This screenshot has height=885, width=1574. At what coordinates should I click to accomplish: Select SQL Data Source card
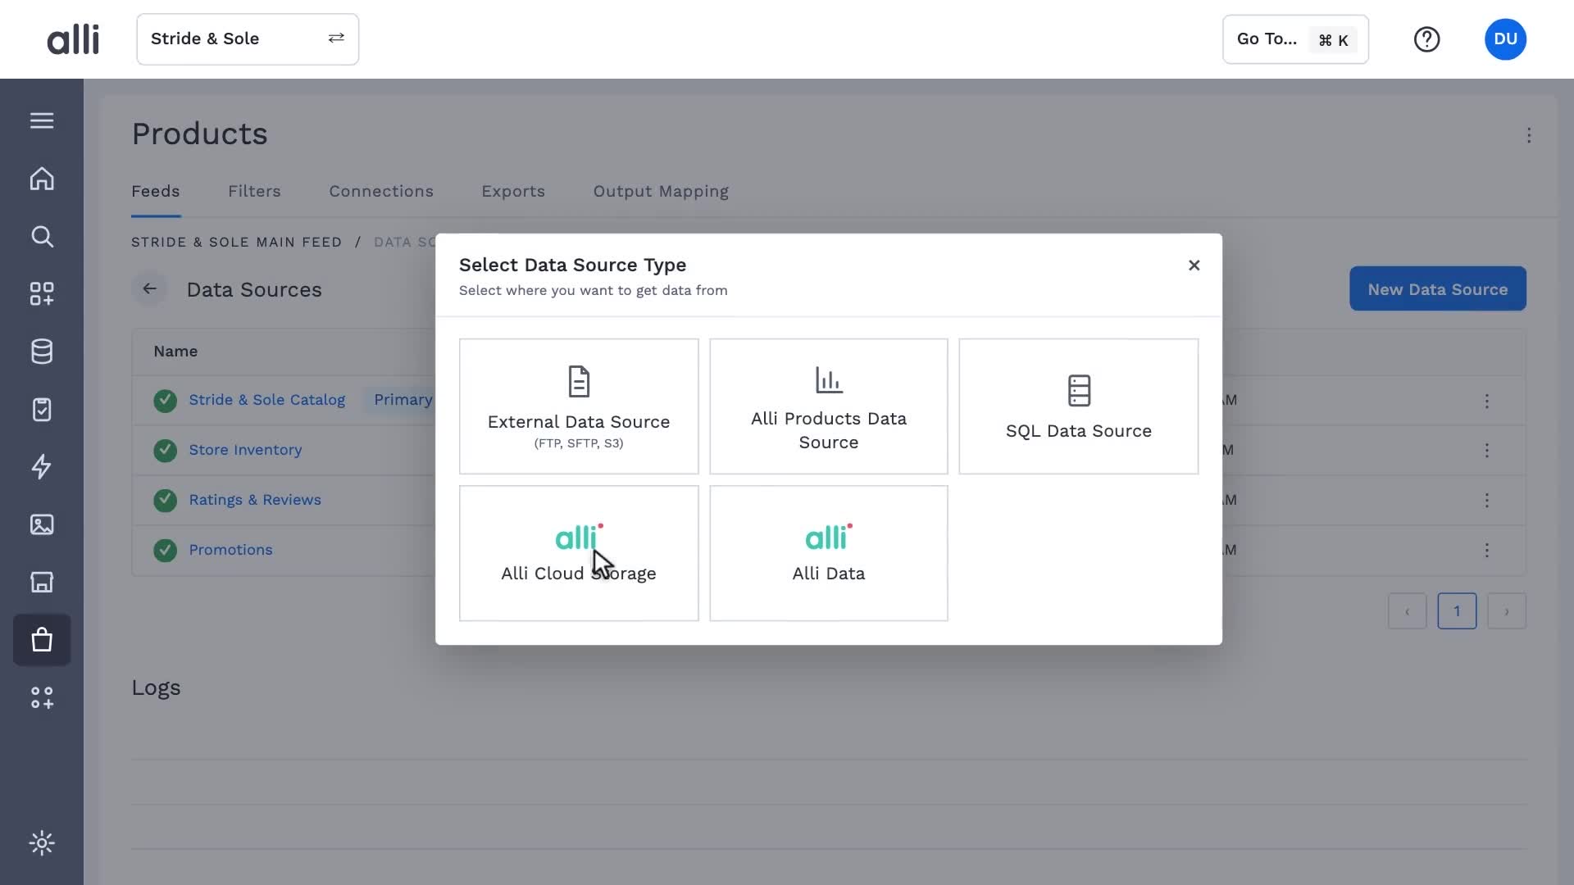click(x=1078, y=406)
